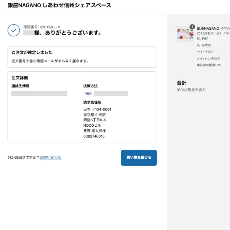Screen dimensions: 230x230
Task: Go to 銀座NAGANO しあわせ信州シェアスペース store title
Action: coord(59,5)
